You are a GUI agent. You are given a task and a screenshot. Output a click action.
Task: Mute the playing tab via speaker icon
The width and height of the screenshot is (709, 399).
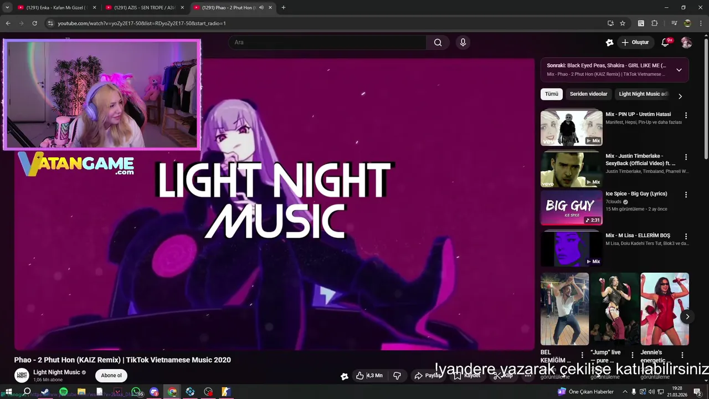click(261, 8)
